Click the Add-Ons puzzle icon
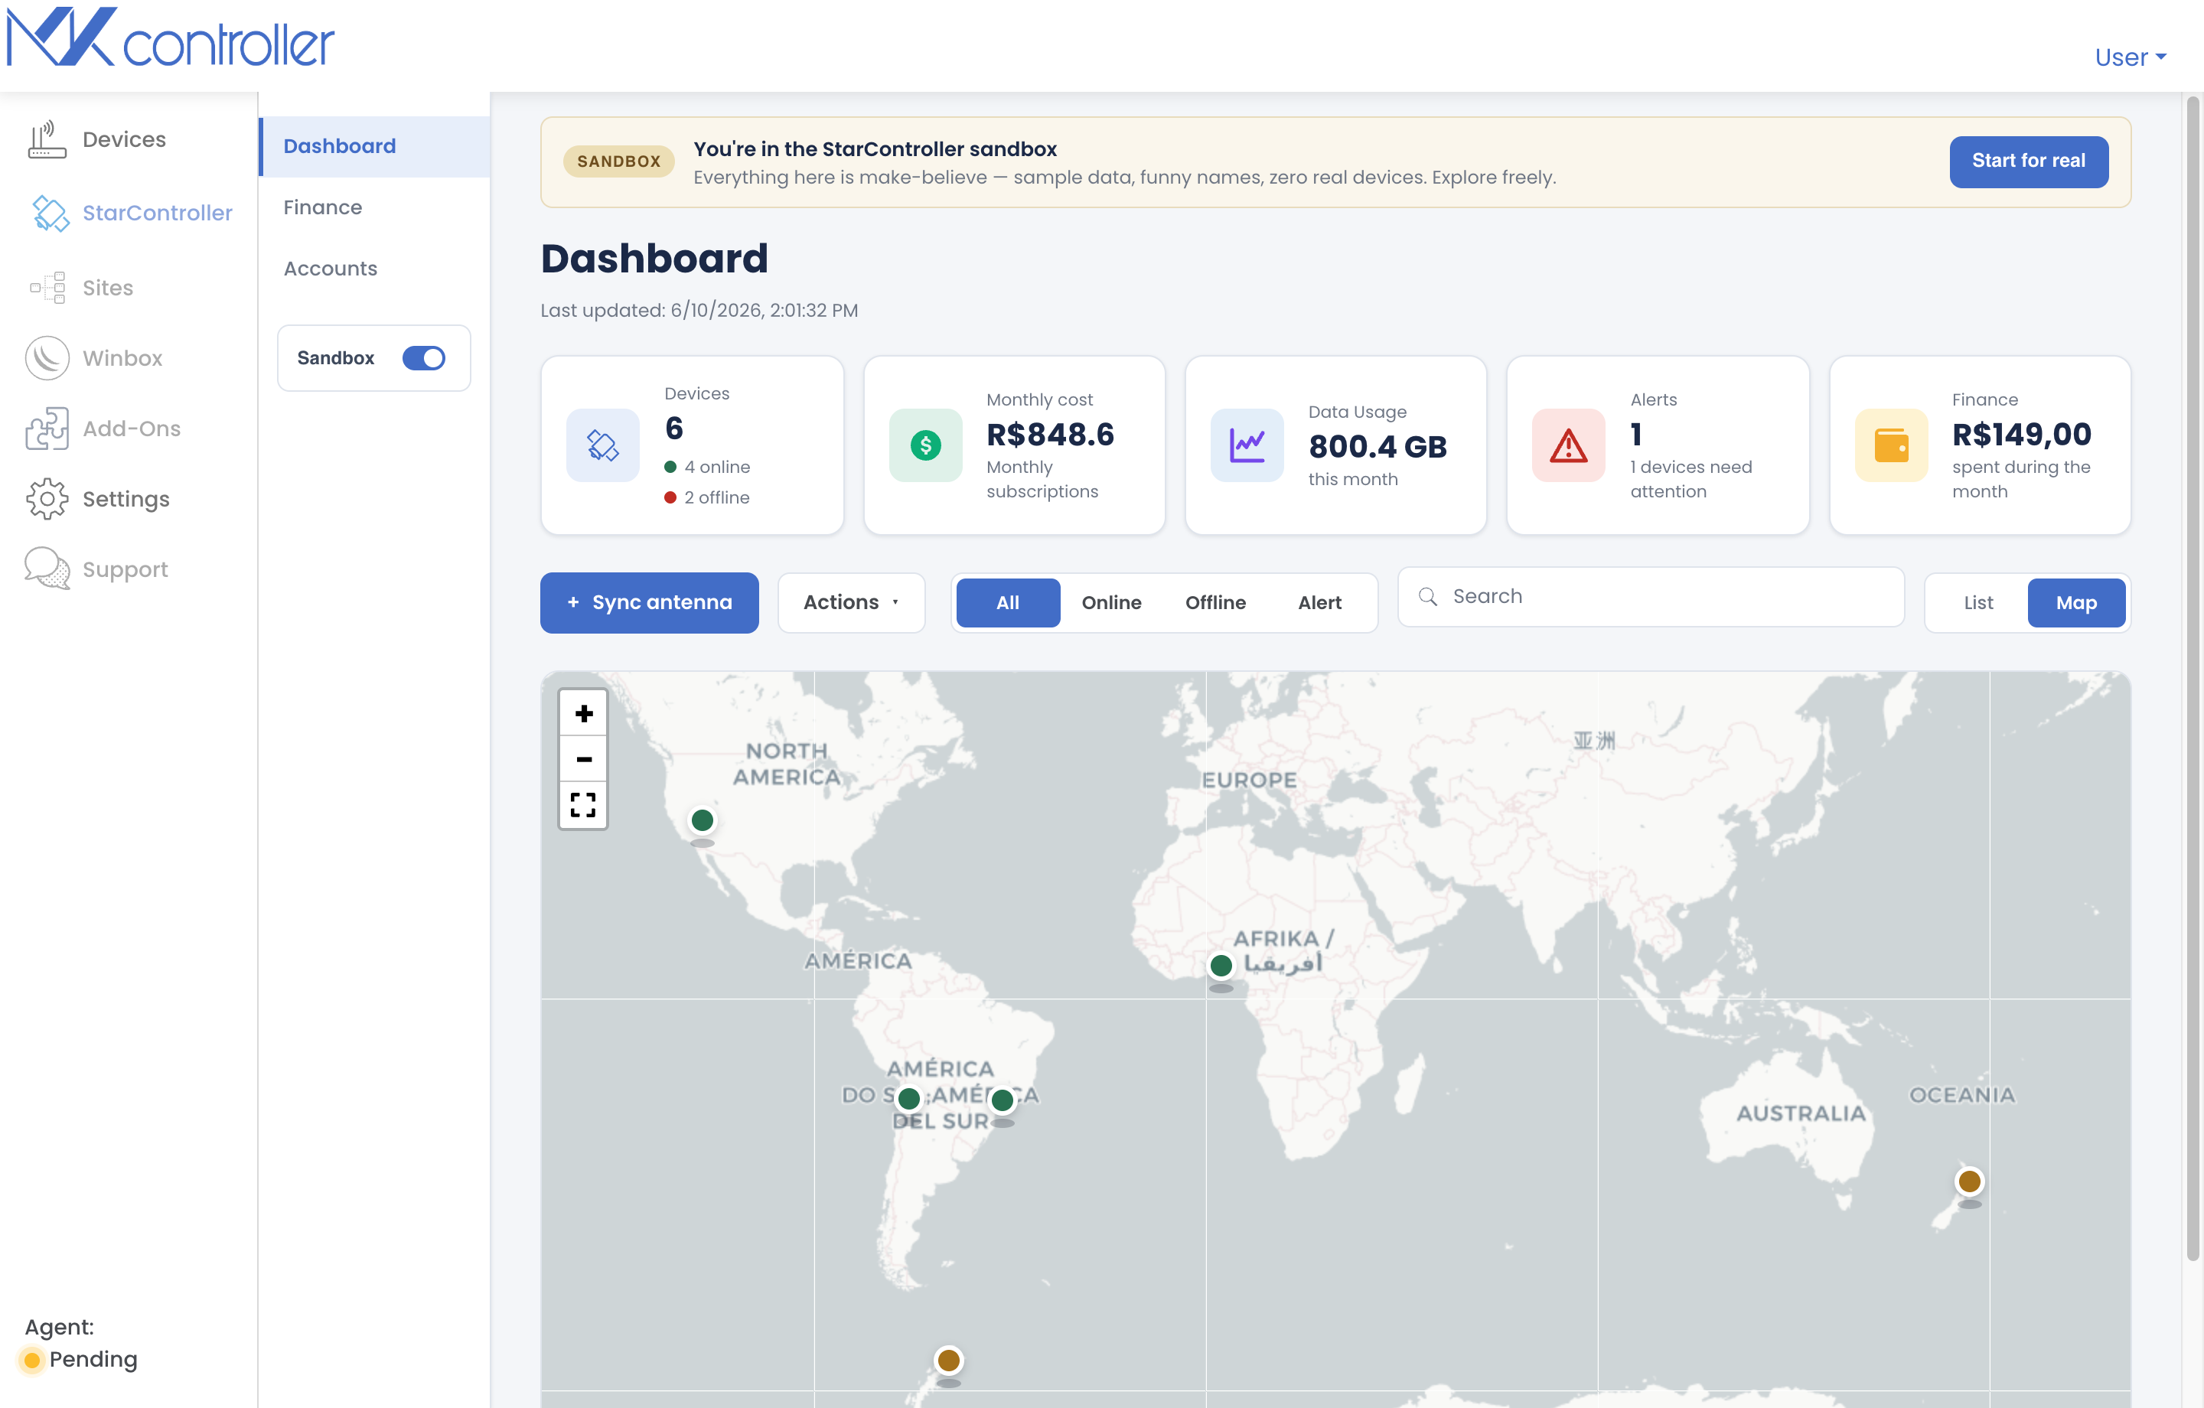 47,429
